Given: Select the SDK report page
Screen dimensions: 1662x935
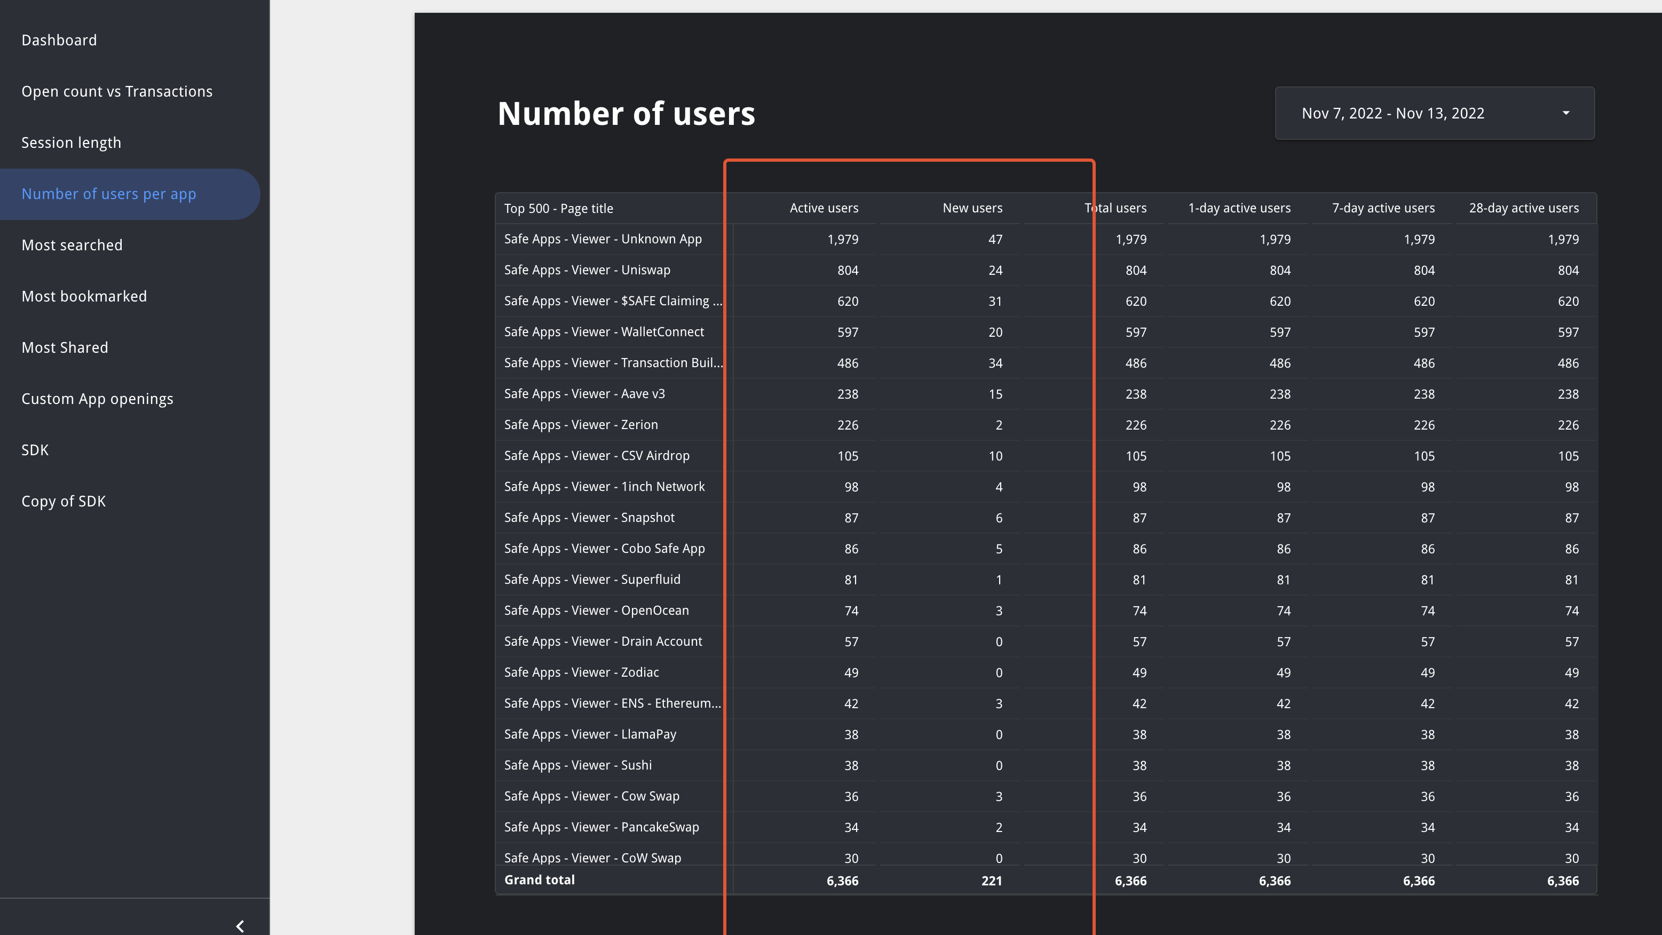Looking at the screenshot, I should click(x=34, y=450).
